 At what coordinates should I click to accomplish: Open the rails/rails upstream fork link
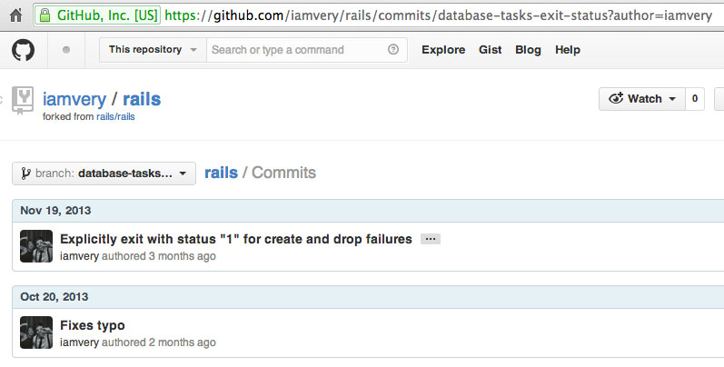(x=115, y=117)
